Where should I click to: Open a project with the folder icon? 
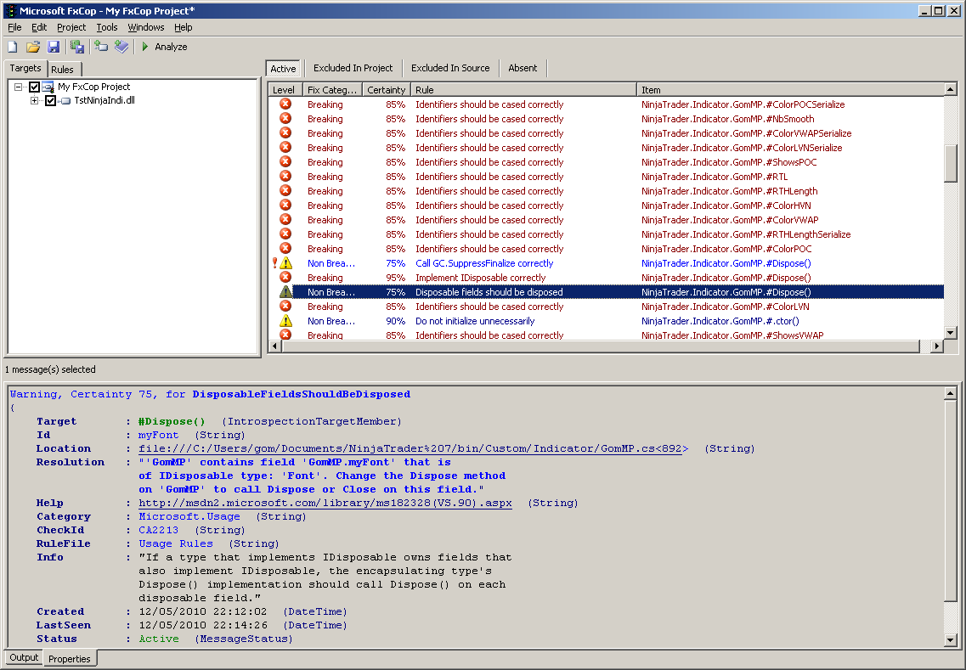[32, 47]
